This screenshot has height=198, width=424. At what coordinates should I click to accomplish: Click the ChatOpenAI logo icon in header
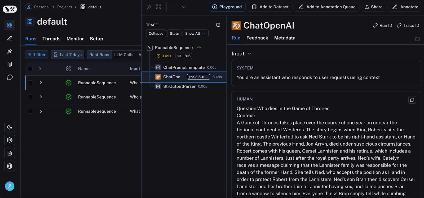click(236, 25)
